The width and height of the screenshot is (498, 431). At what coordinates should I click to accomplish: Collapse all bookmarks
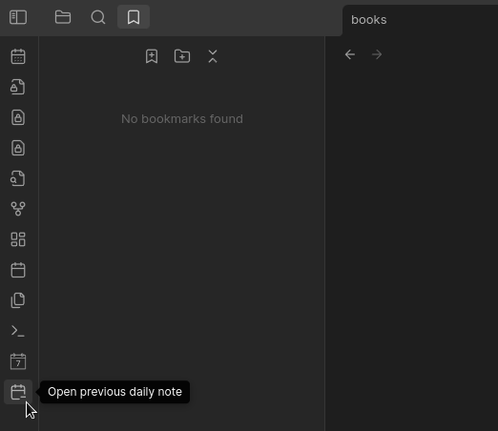point(213,56)
